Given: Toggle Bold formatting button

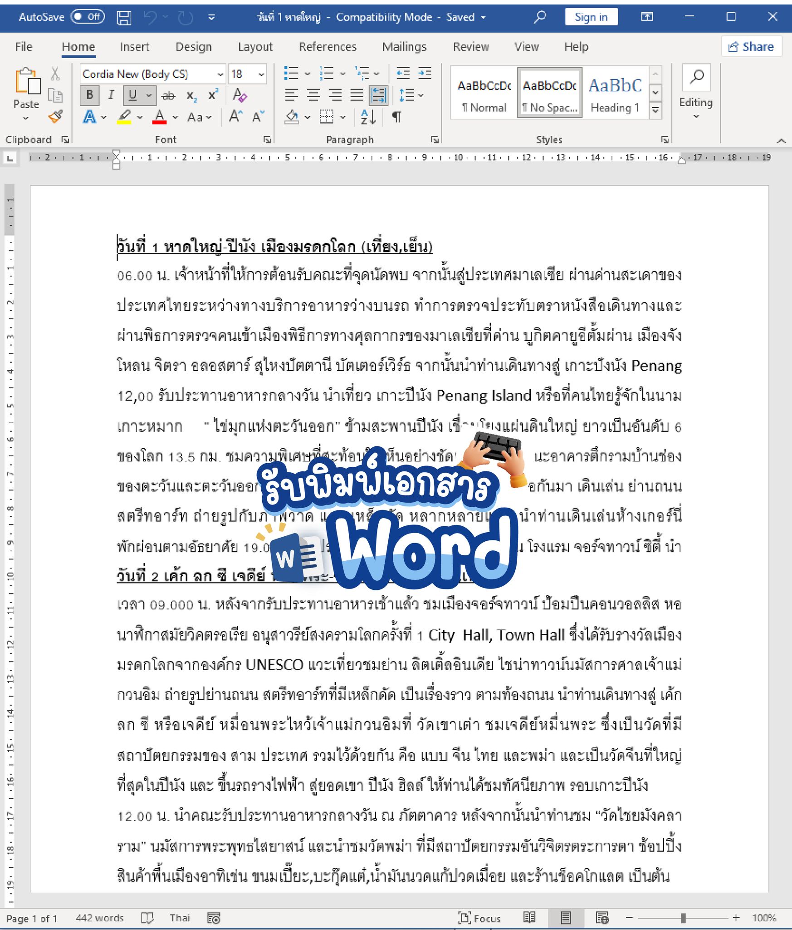Looking at the screenshot, I should pyautogui.click(x=90, y=95).
